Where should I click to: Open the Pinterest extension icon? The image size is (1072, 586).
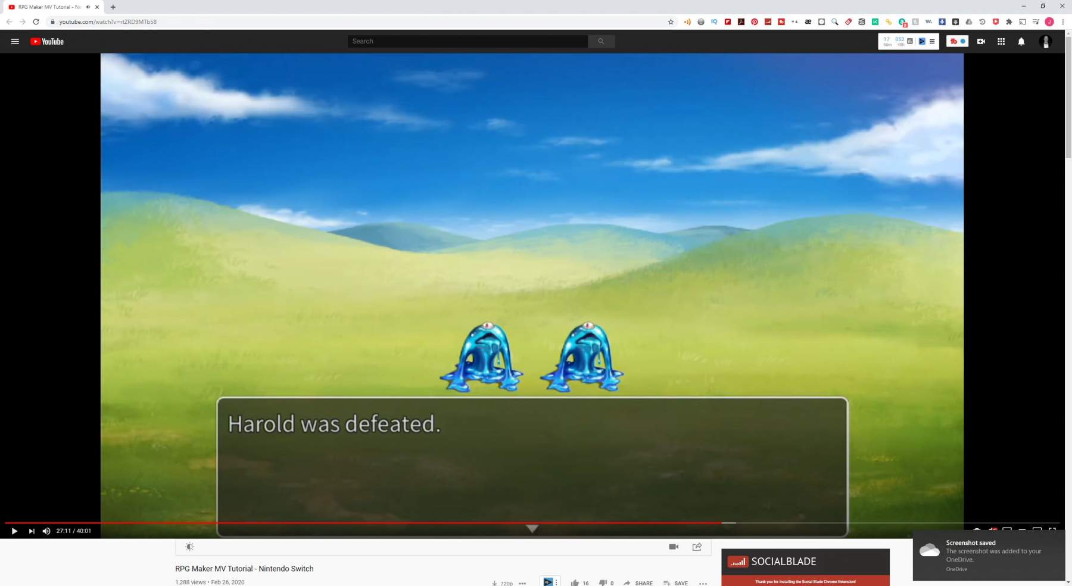click(755, 21)
